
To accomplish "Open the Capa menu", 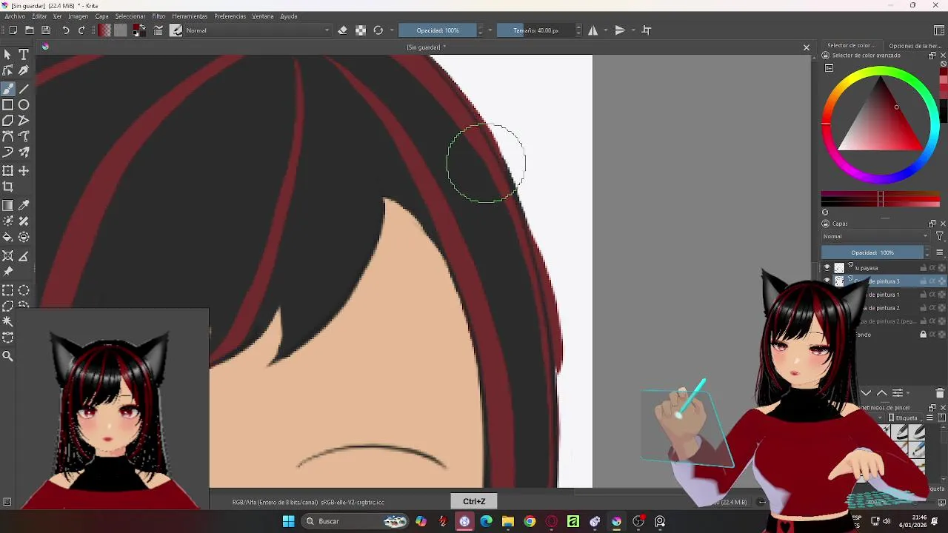I will 101,16.
